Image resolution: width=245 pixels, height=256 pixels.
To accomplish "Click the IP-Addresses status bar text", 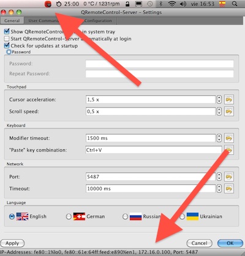I will [99, 252].
